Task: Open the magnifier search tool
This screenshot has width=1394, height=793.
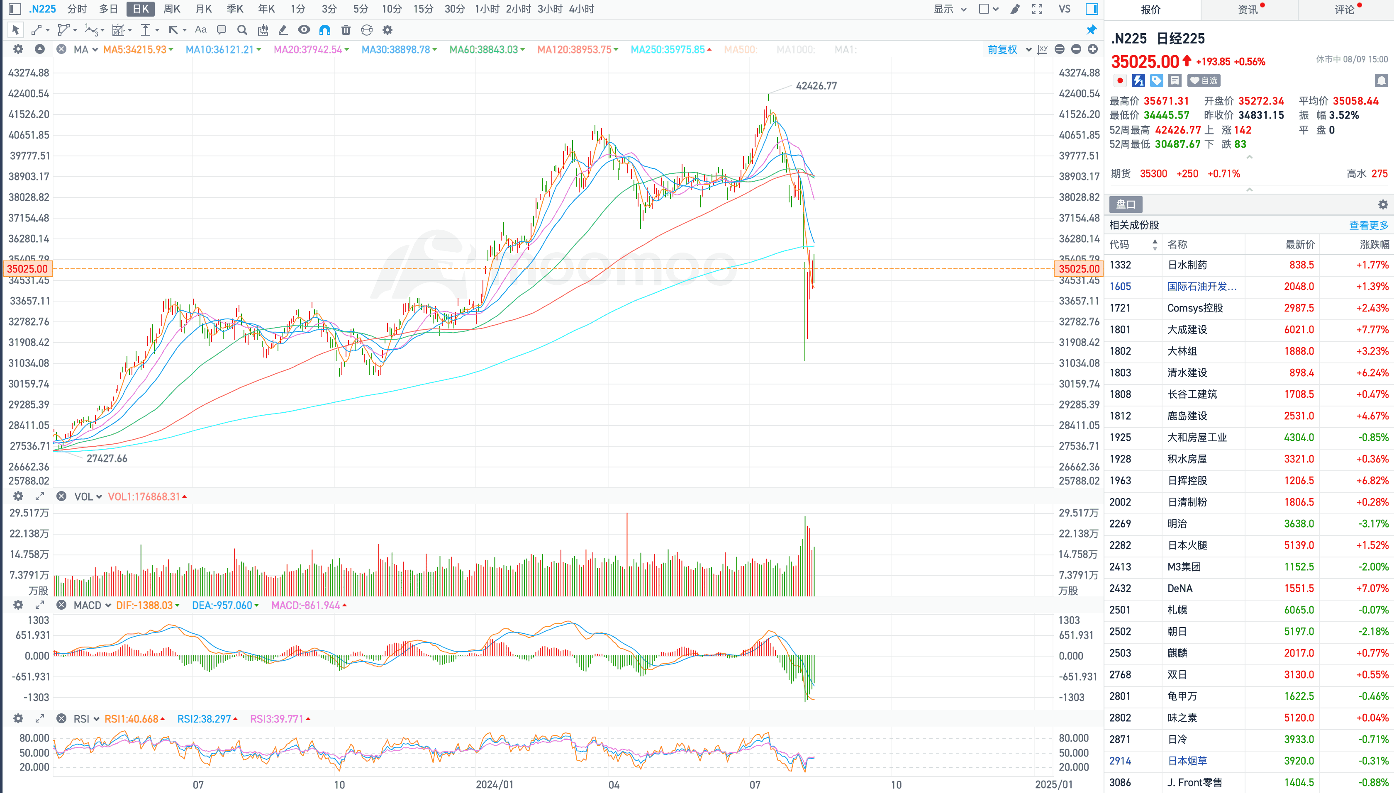Action: pyautogui.click(x=242, y=30)
